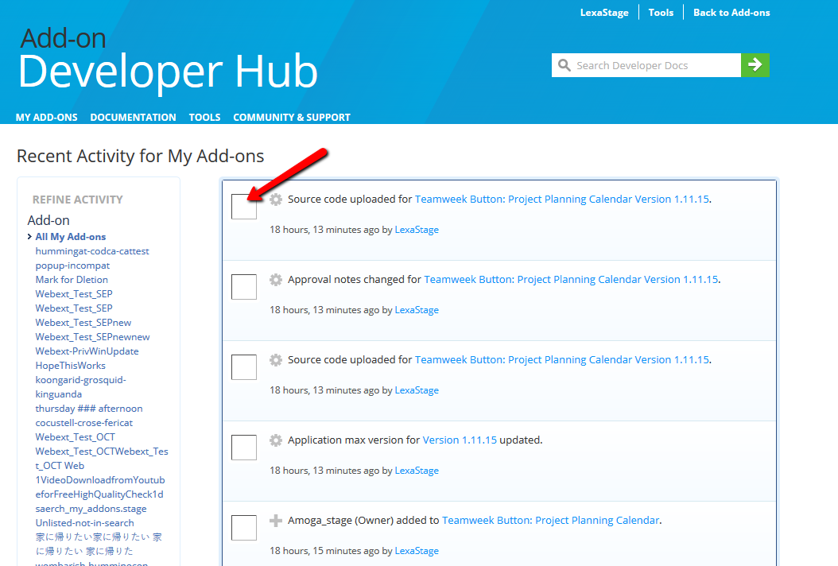Filter by popup-incompat add-on
The width and height of the screenshot is (838, 566).
click(72, 266)
